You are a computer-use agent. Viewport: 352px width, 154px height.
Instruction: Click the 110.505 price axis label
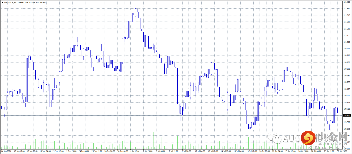347,69
